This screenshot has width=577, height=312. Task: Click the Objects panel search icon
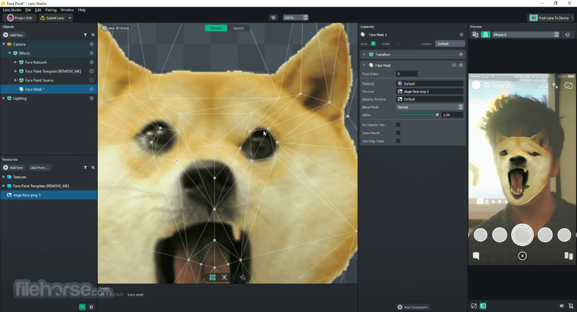93,35
